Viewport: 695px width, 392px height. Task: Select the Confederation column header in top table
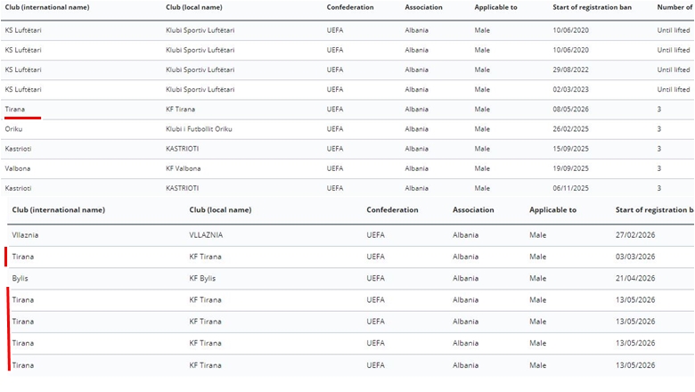pyautogui.click(x=350, y=7)
